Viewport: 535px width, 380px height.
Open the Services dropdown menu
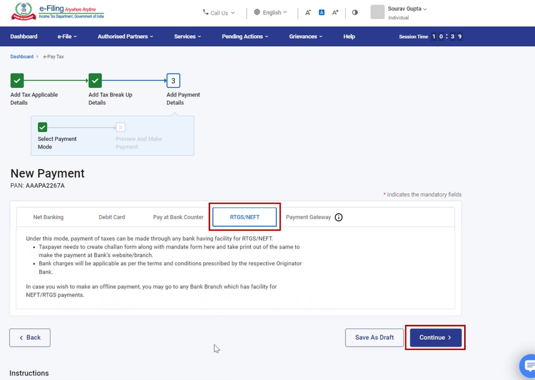point(187,36)
